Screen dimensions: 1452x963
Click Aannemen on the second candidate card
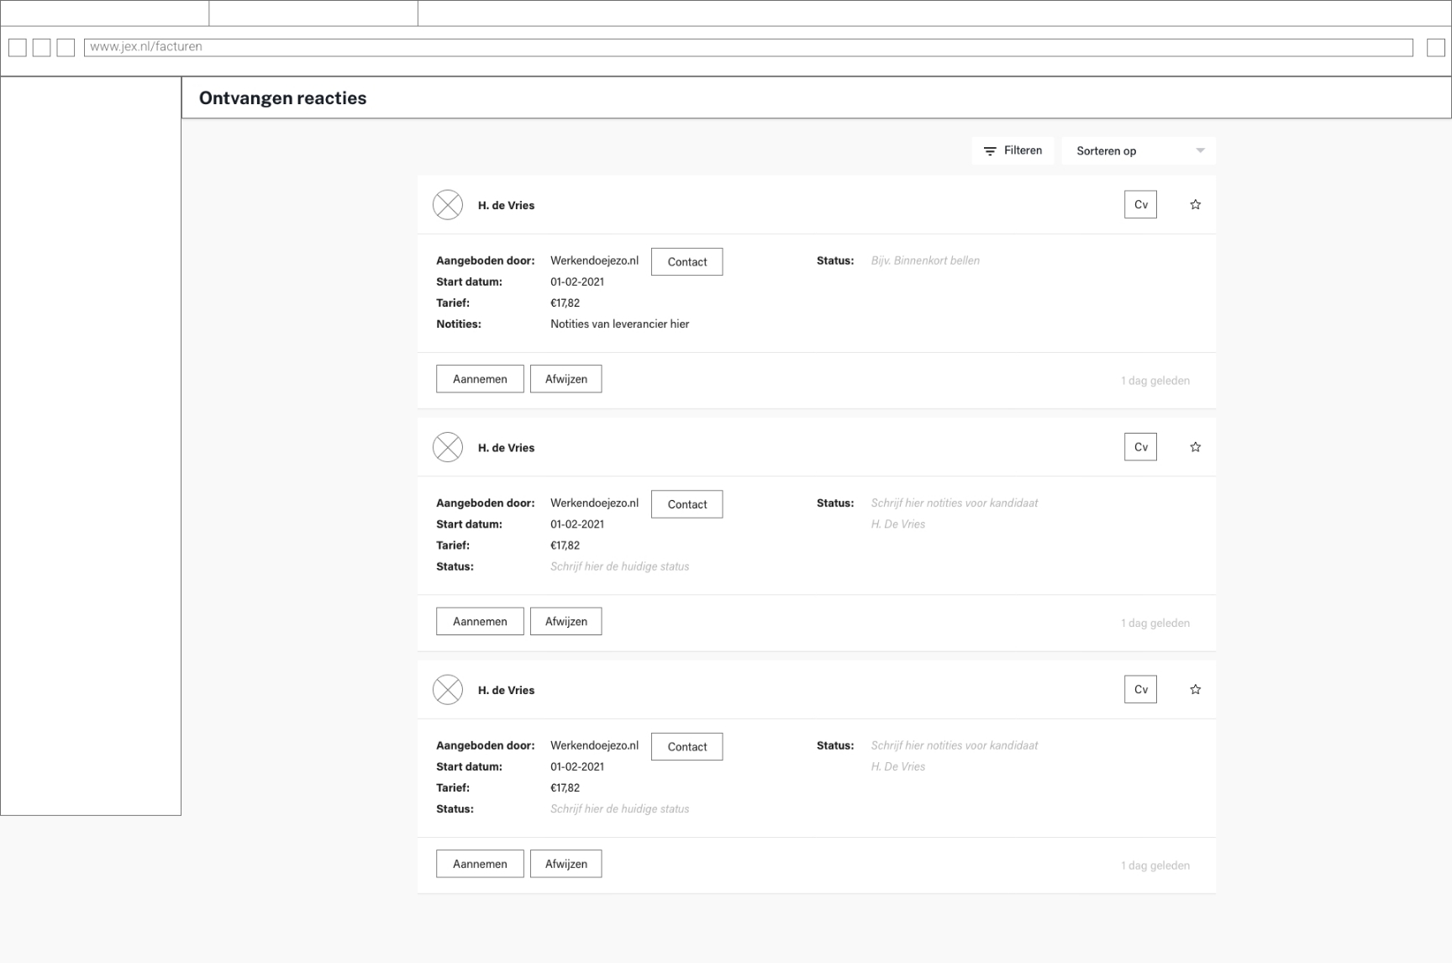(x=480, y=621)
